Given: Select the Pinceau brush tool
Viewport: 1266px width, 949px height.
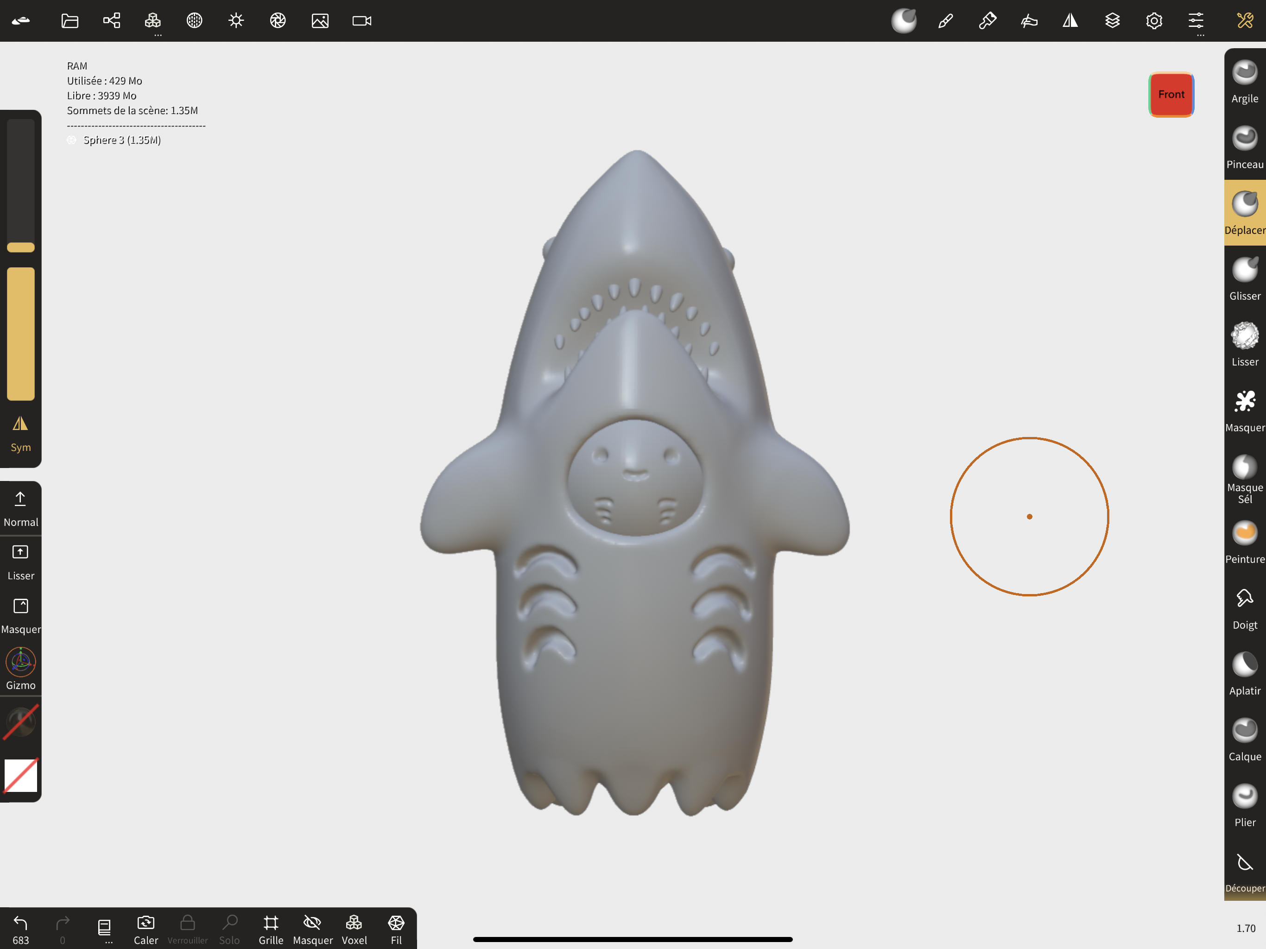Looking at the screenshot, I should tap(1244, 148).
